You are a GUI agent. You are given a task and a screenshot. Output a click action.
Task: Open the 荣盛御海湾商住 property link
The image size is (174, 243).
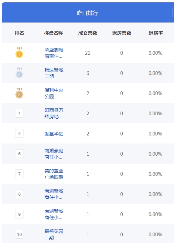[54, 53]
